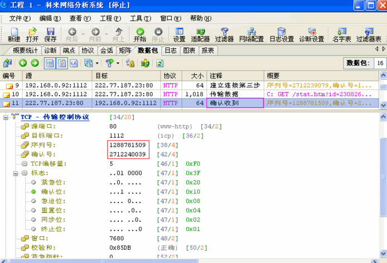Open 网络配置 network configuration
The height and width of the screenshot is (263, 387).
click(x=251, y=34)
